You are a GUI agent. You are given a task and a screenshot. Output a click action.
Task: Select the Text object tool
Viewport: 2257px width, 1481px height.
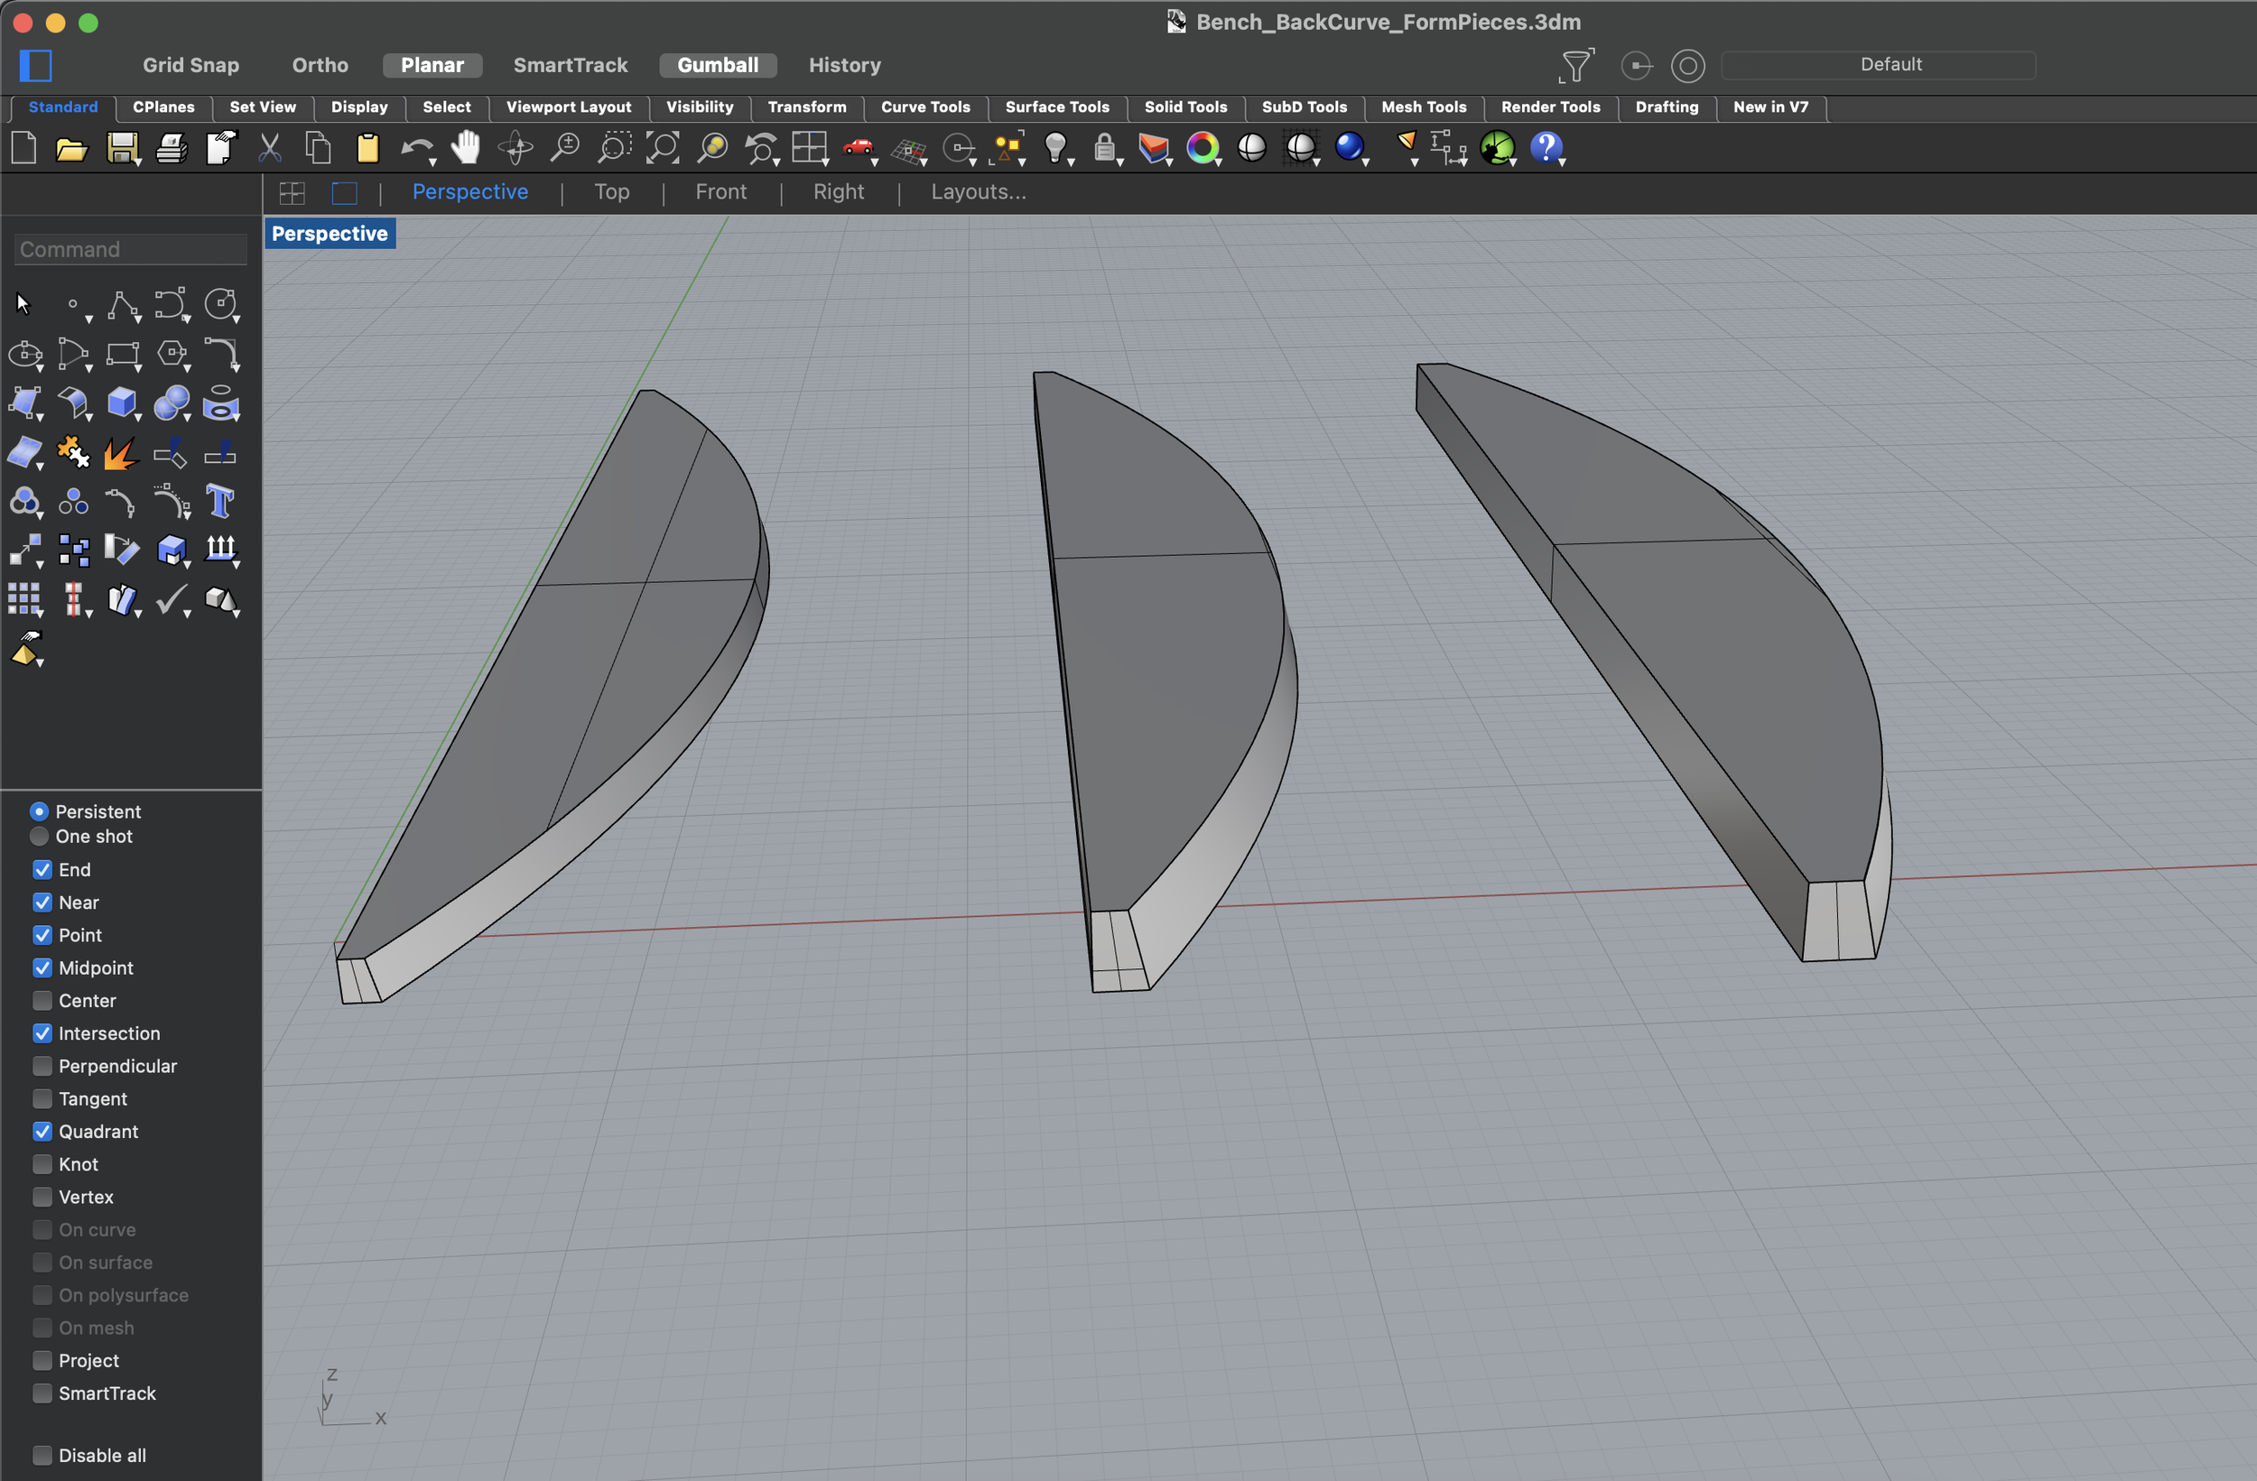point(220,502)
